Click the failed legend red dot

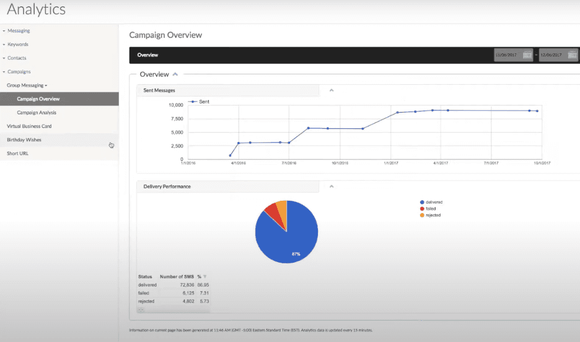pyautogui.click(x=422, y=209)
